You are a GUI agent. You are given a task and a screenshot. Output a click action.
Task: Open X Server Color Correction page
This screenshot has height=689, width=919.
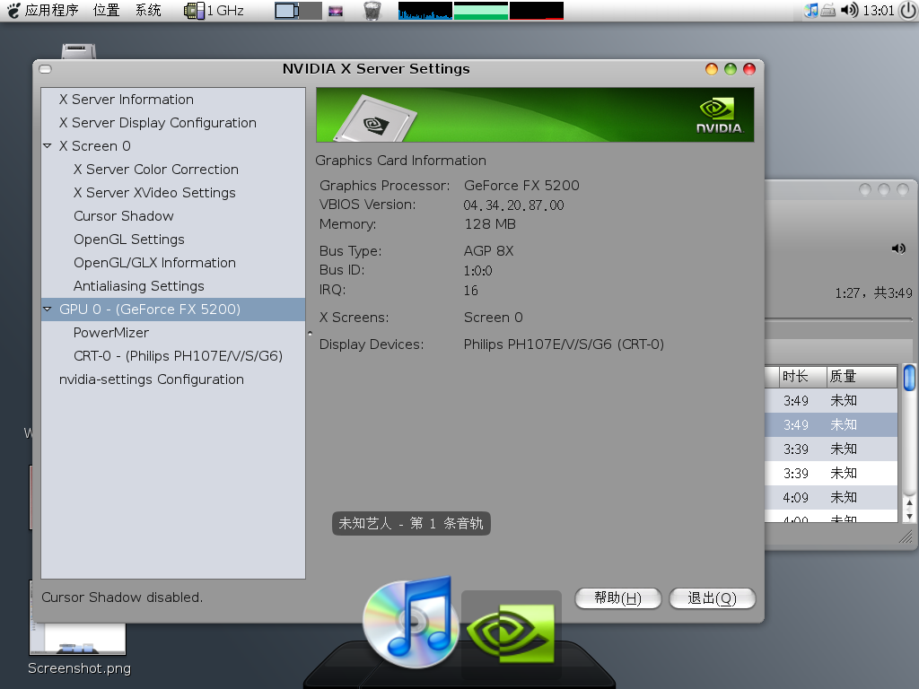tap(156, 170)
